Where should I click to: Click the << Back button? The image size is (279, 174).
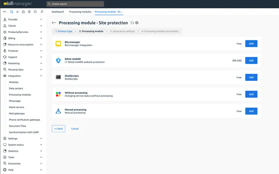pyautogui.click(x=59, y=128)
